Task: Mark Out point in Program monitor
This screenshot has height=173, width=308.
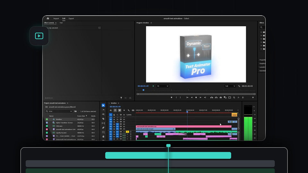Action: pyautogui.click(x=180, y=97)
